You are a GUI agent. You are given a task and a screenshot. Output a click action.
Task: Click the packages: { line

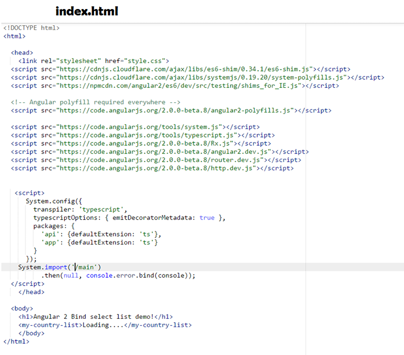coord(54,226)
